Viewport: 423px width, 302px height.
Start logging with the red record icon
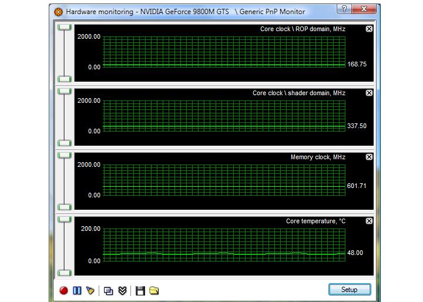63,290
